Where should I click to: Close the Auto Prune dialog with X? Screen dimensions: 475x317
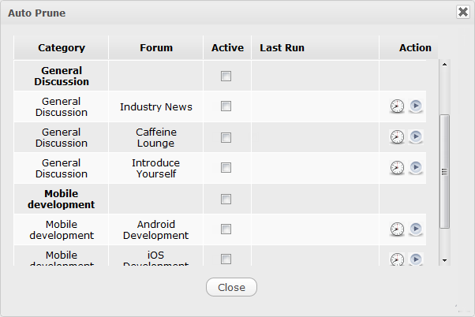(462, 12)
